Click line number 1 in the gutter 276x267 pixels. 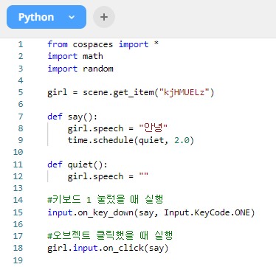coord(21,44)
